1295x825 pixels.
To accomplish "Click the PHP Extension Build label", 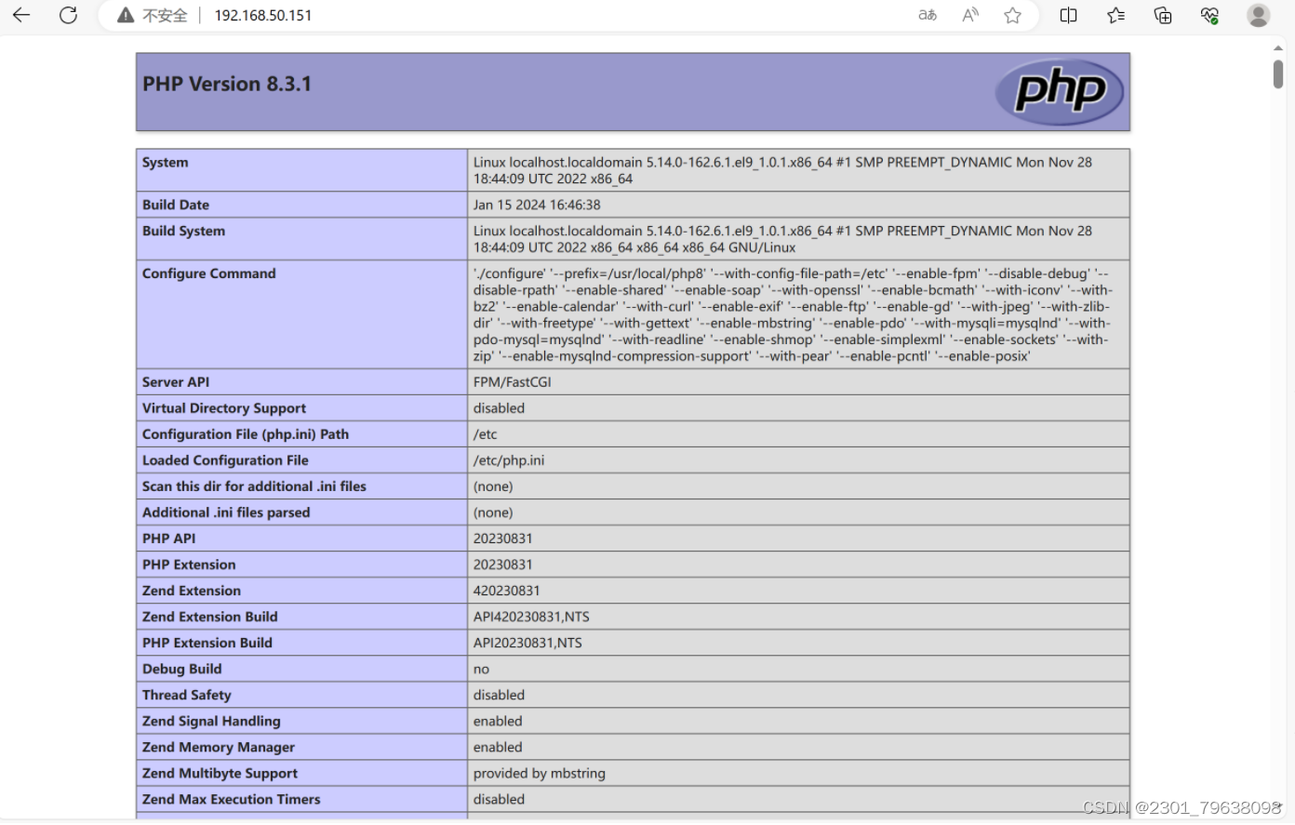I will tap(207, 643).
